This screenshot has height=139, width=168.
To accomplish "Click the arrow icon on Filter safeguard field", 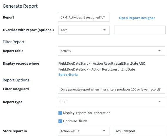I will [159, 89].
